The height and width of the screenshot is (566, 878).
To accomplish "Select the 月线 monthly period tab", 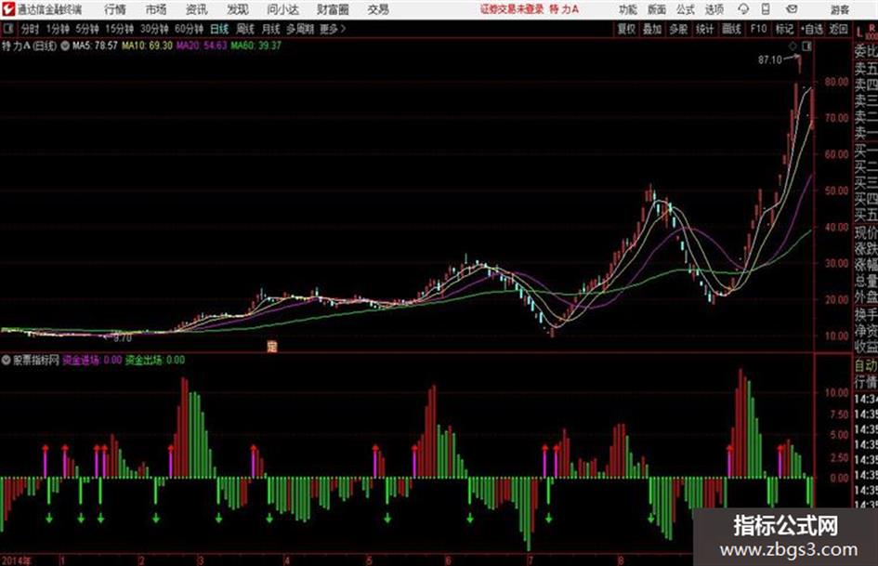I will [x=271, y=29].
